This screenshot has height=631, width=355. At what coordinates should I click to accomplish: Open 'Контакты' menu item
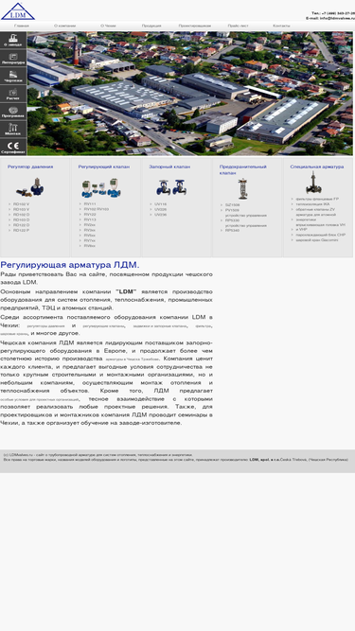coord(281,26)
